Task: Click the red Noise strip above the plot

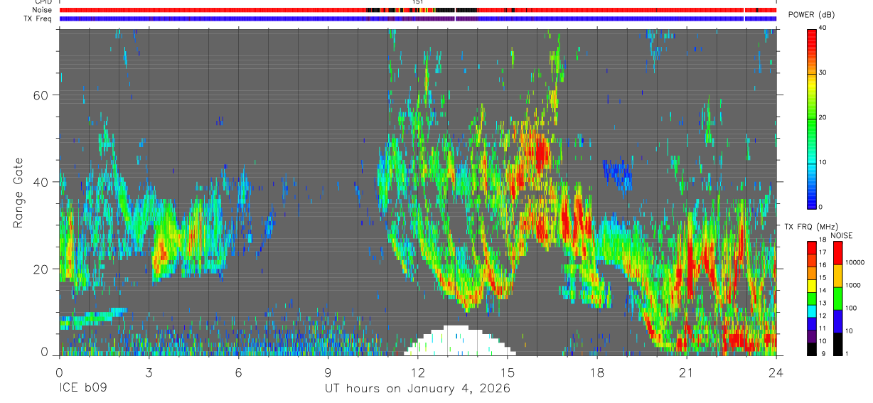Action: click(x=418, y=10)
